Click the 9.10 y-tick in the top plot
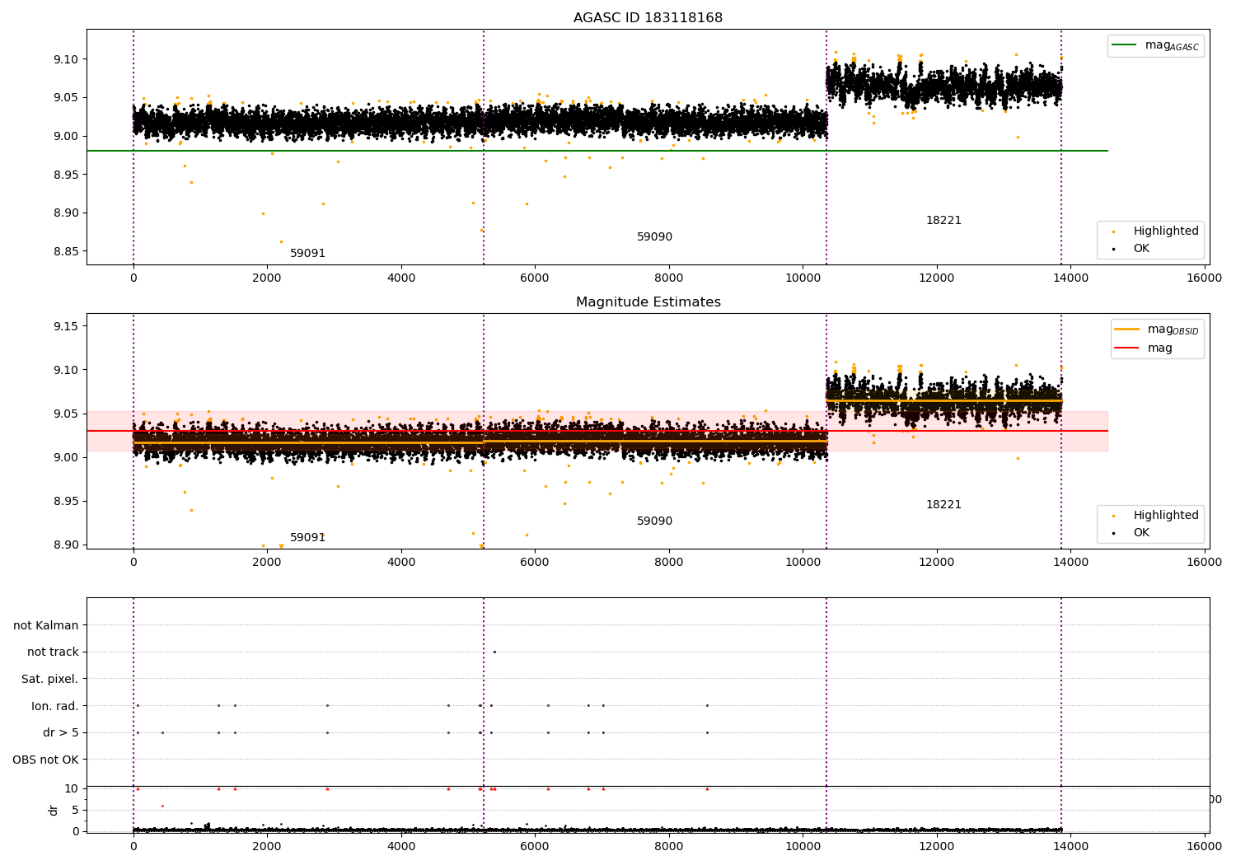The width and height of the screenshot is (1236, 865). tap(65, 59)
